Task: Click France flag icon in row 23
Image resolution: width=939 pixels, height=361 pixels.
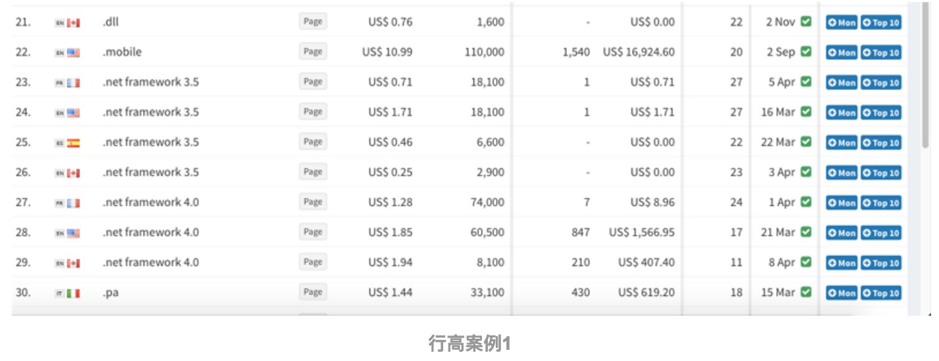Action: (73, 83)
